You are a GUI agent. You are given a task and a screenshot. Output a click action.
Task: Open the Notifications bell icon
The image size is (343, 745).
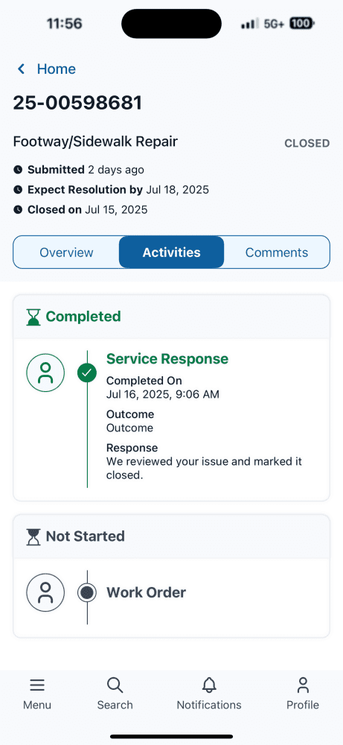point(209,685)
